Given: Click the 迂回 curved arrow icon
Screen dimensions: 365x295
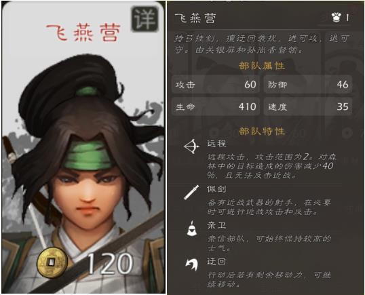Looking at the screenshot, I should [192, 264].
